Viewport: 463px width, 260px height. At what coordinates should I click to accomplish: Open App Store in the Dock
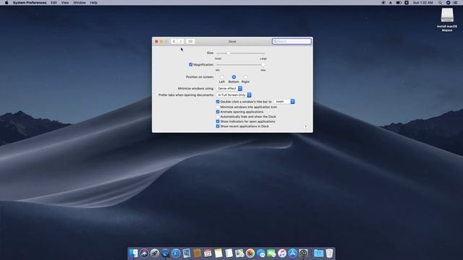coord(292,253)
